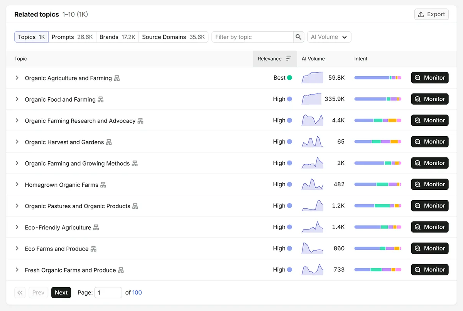Viewport: 463px width, 311px height.
Task: Monitor Organic Pastures and Organic Products topic
Action: (430, 206)
